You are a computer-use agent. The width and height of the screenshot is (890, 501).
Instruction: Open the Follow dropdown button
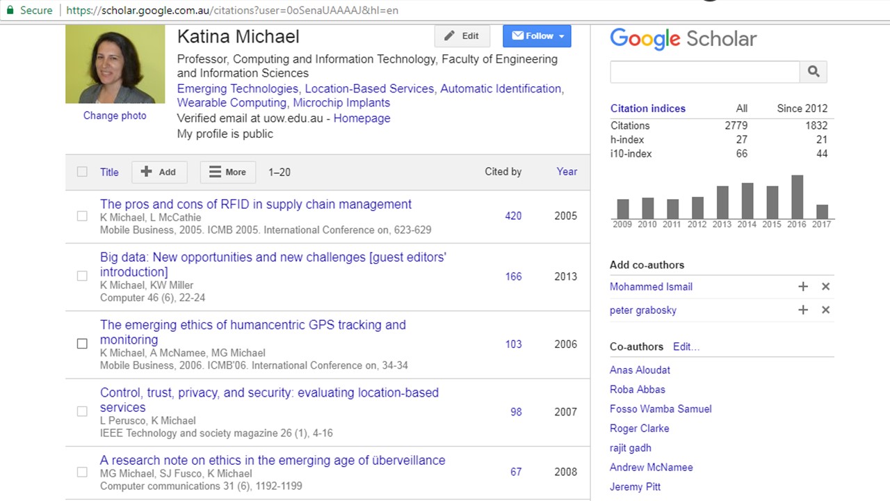pos(537,36)
